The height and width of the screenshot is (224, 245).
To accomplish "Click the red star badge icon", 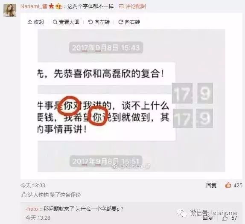I will [x=51, y=6].
